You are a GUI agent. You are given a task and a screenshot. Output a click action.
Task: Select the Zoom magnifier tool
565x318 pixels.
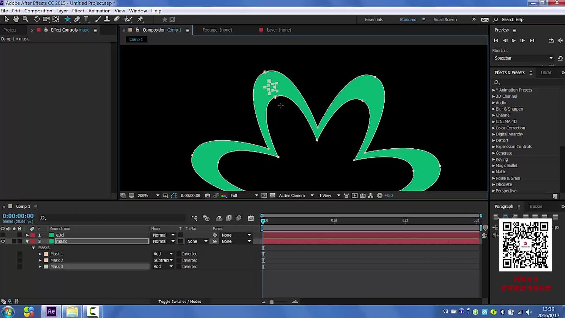(26, 19)
